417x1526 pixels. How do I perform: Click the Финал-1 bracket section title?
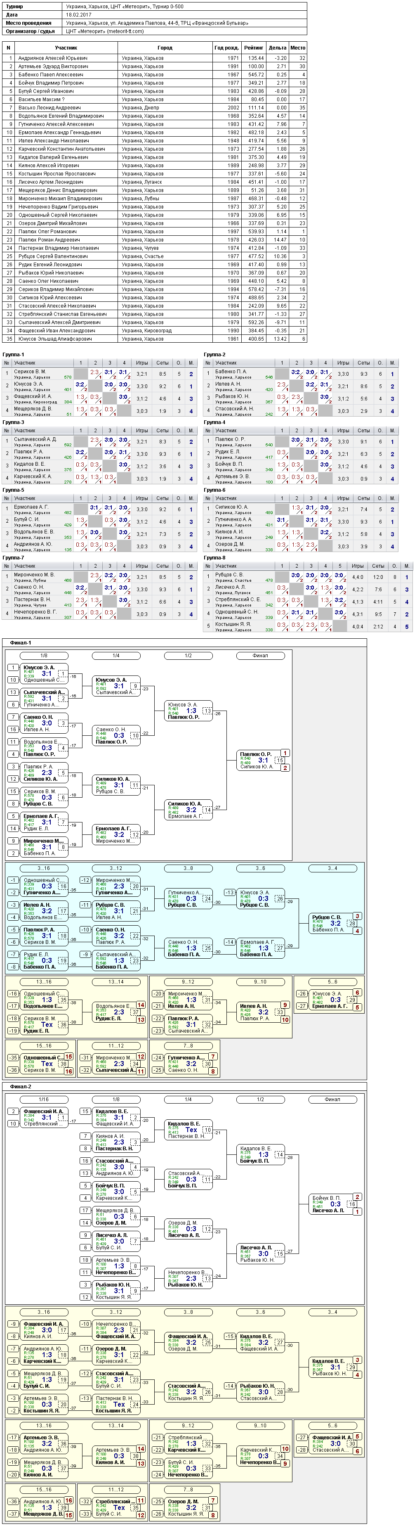(21, 642)
